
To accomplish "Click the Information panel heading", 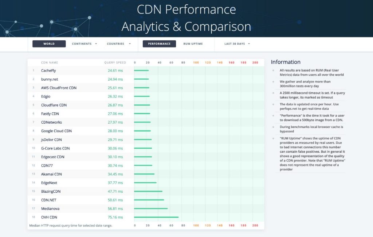I will tap(286, 62).
